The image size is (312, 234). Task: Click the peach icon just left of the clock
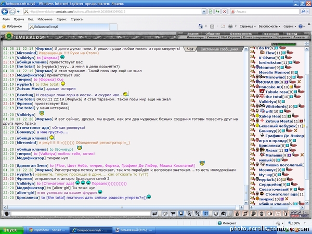point(286,214)
